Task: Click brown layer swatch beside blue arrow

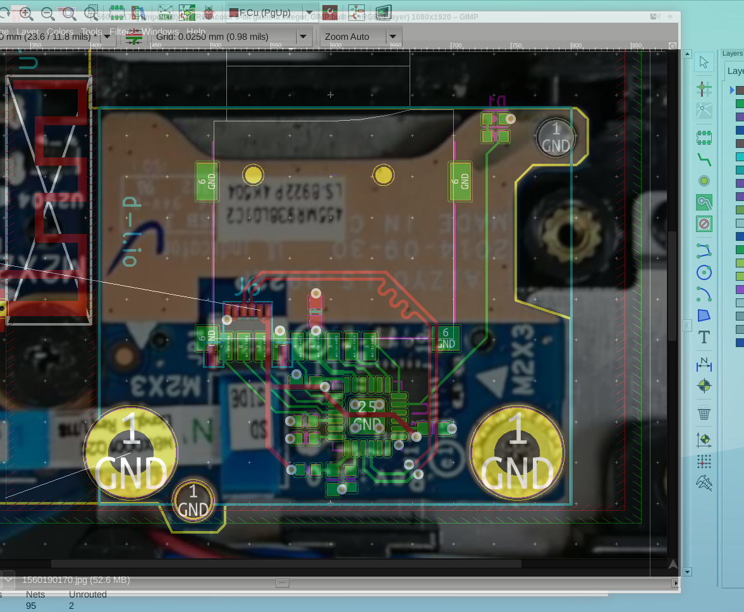Action: click(x=740, y=90)
